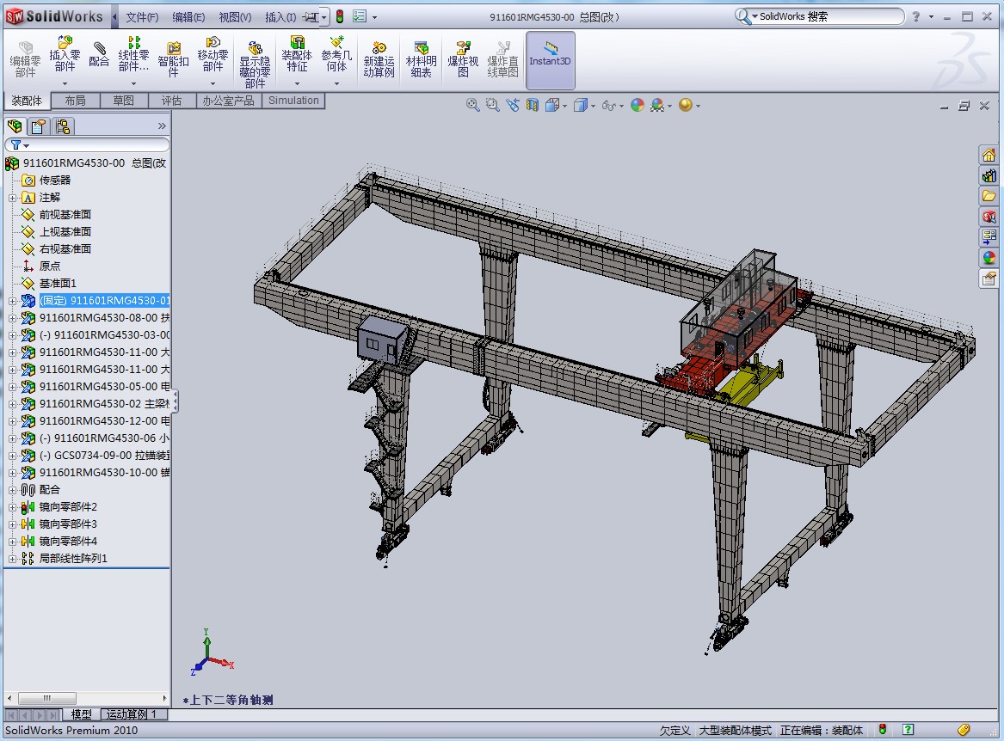Expand the 注解 annotations tree node
1004x741 pixels.
pos(13,198)
